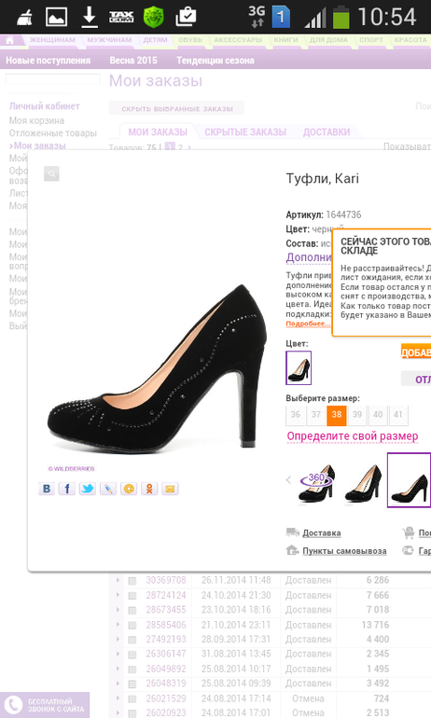Select checkbox for order 27492193

pos(132,640)
